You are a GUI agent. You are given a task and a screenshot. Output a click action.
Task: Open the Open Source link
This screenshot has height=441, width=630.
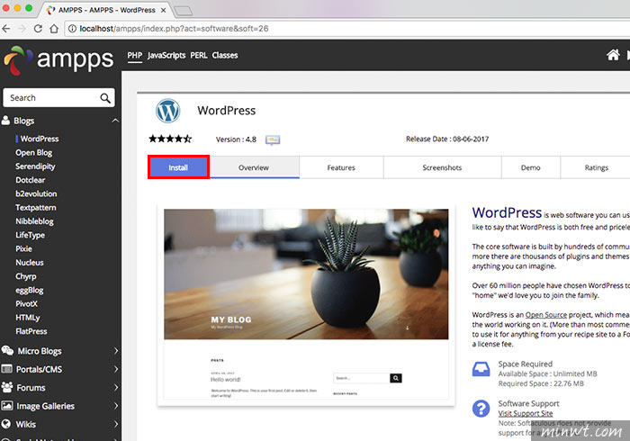pos(546,315)
